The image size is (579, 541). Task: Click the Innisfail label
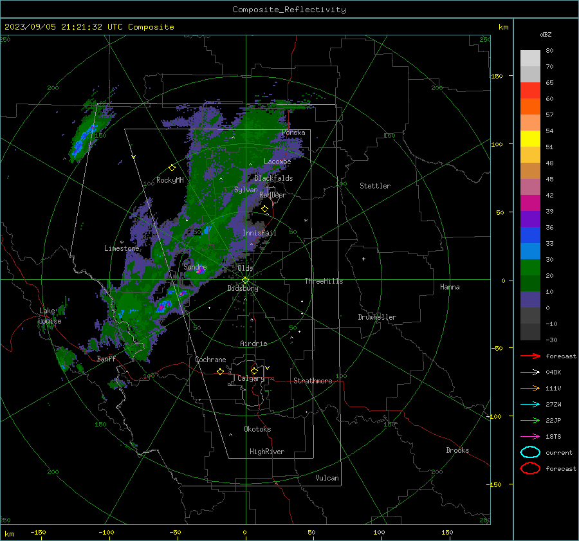259,233
